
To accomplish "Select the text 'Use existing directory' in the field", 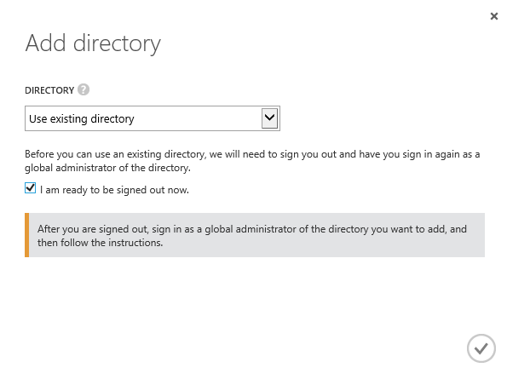I will point(82,119).
